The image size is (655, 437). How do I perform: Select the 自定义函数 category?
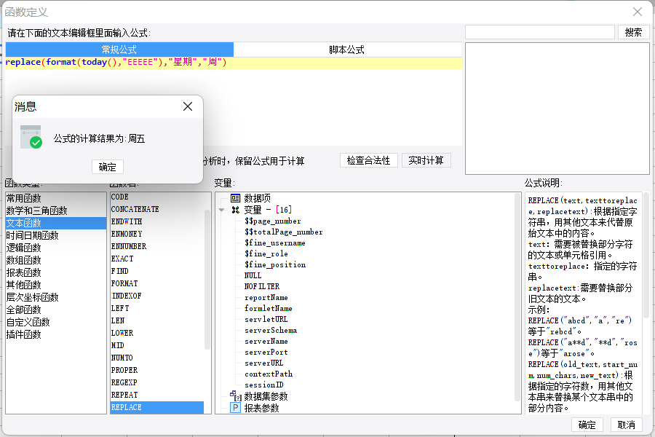56,322
